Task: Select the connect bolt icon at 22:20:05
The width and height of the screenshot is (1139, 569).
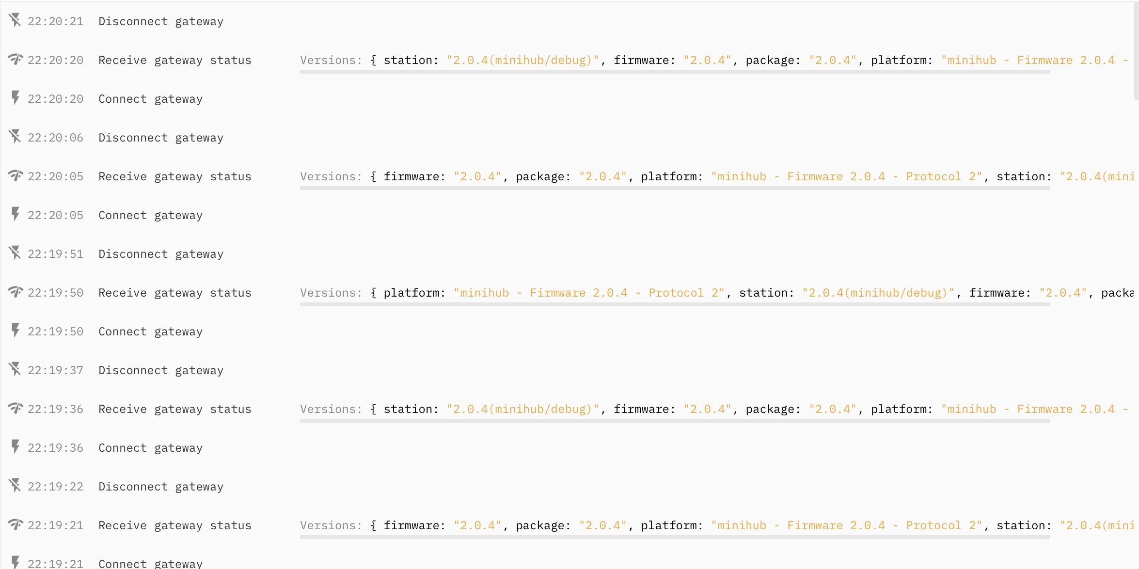Action: coord(15,214)
